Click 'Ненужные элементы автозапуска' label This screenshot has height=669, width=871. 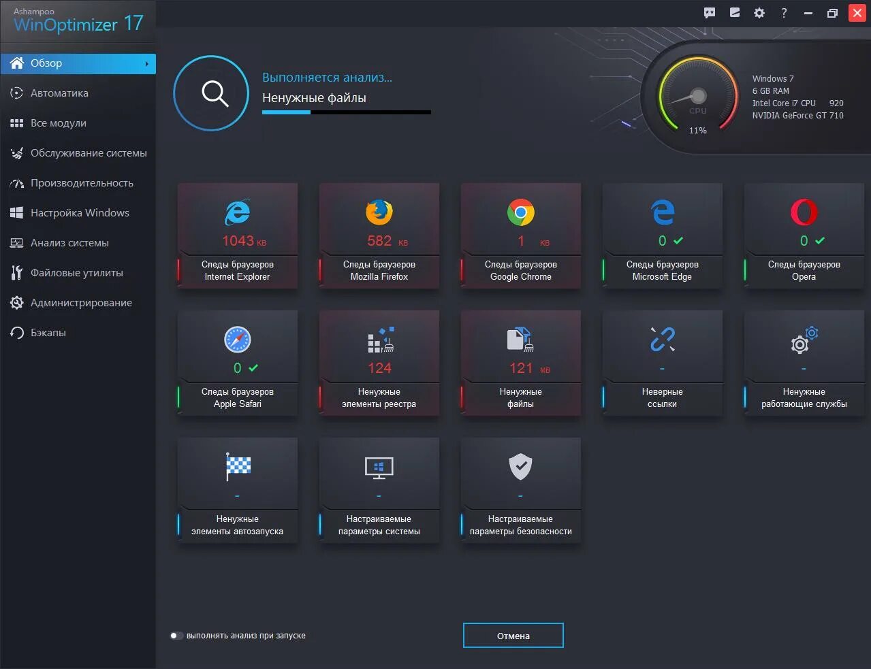238,525
